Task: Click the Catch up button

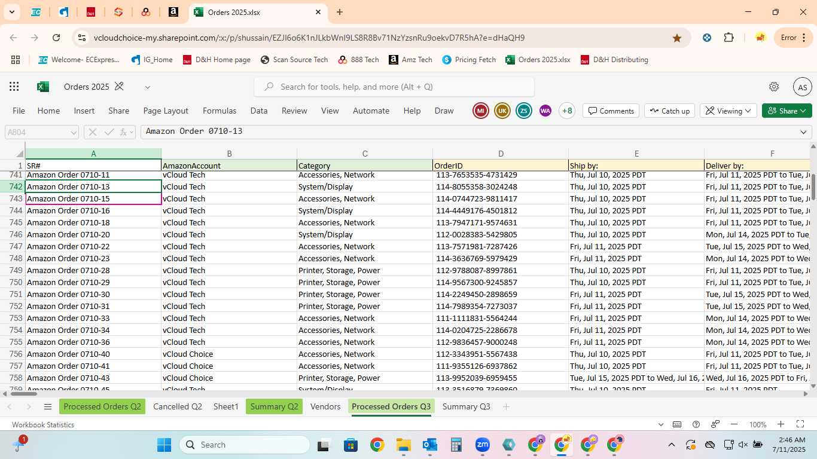Action: click(669, 111)
